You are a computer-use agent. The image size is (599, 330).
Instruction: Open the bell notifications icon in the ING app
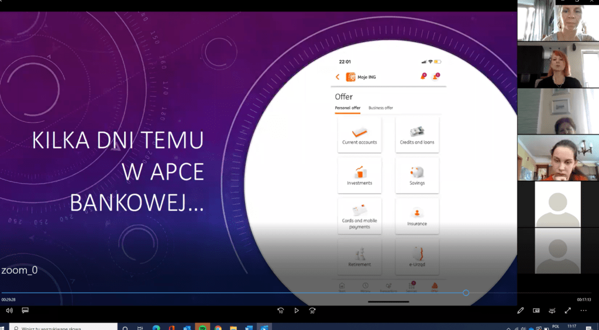point(424,76)
